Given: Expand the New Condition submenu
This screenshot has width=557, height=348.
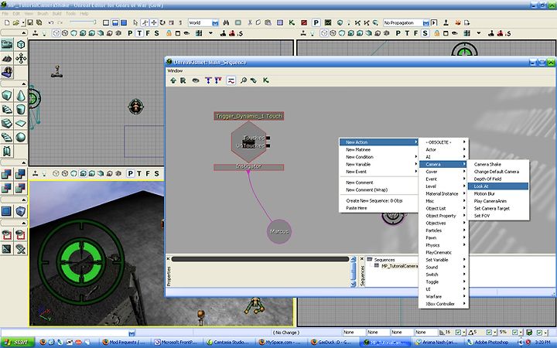Looking at the screenshot, I should click(378, 157).
